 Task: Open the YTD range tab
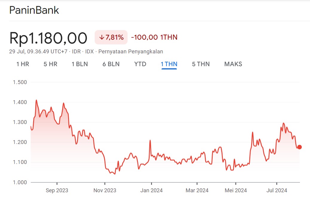click(x=140, y=64)
